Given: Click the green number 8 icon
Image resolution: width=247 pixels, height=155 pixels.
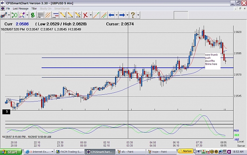Looking at the screenshot, I should pyautogui.click(x=33, y=15).
